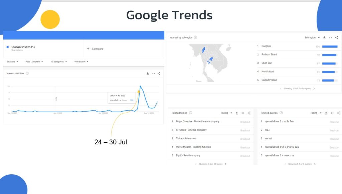This screenshot has width=342, height=194.
Task: Click Compare to add a search term
Action: point(95,49)
